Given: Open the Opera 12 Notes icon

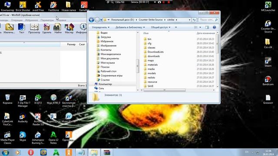Looking at the screenshot, I should 53,138.
